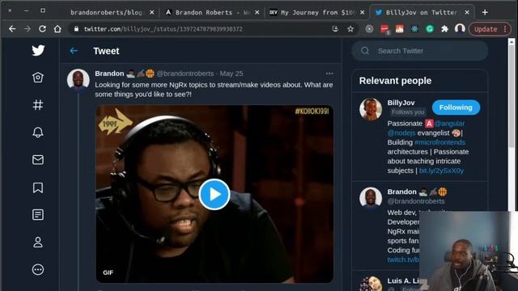The width and height of the screenshot is (518, 291).
Task: Open Brandon's name in Relevant people
Action: click(401, 192)
